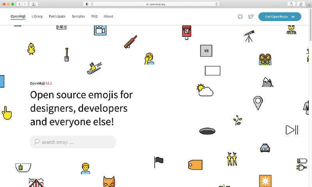Viewport: 312px width, 187px height.
Task: Expand the Get OpenMojis dropdown
Action: tap(280, 17)
